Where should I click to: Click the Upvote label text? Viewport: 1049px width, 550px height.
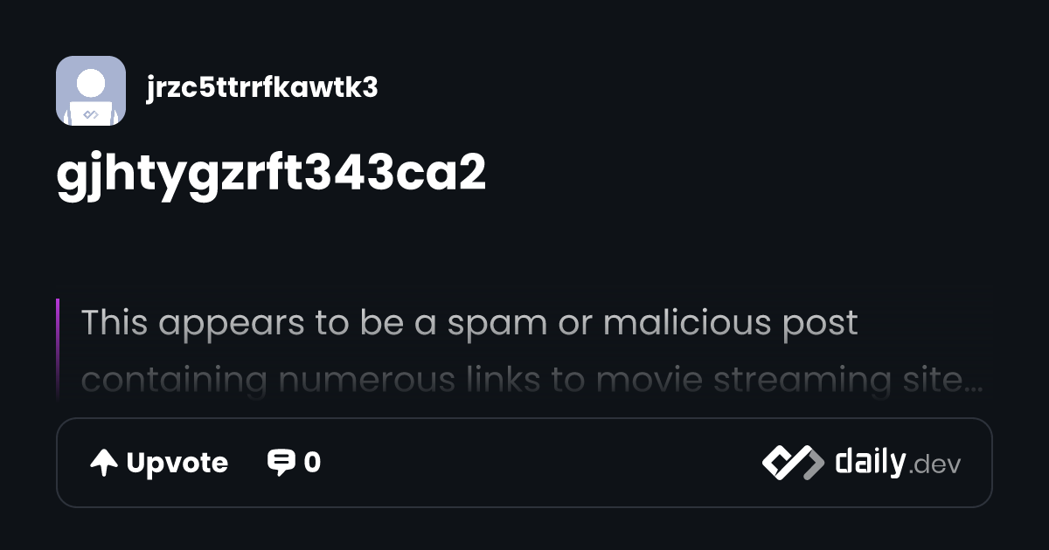177,463
